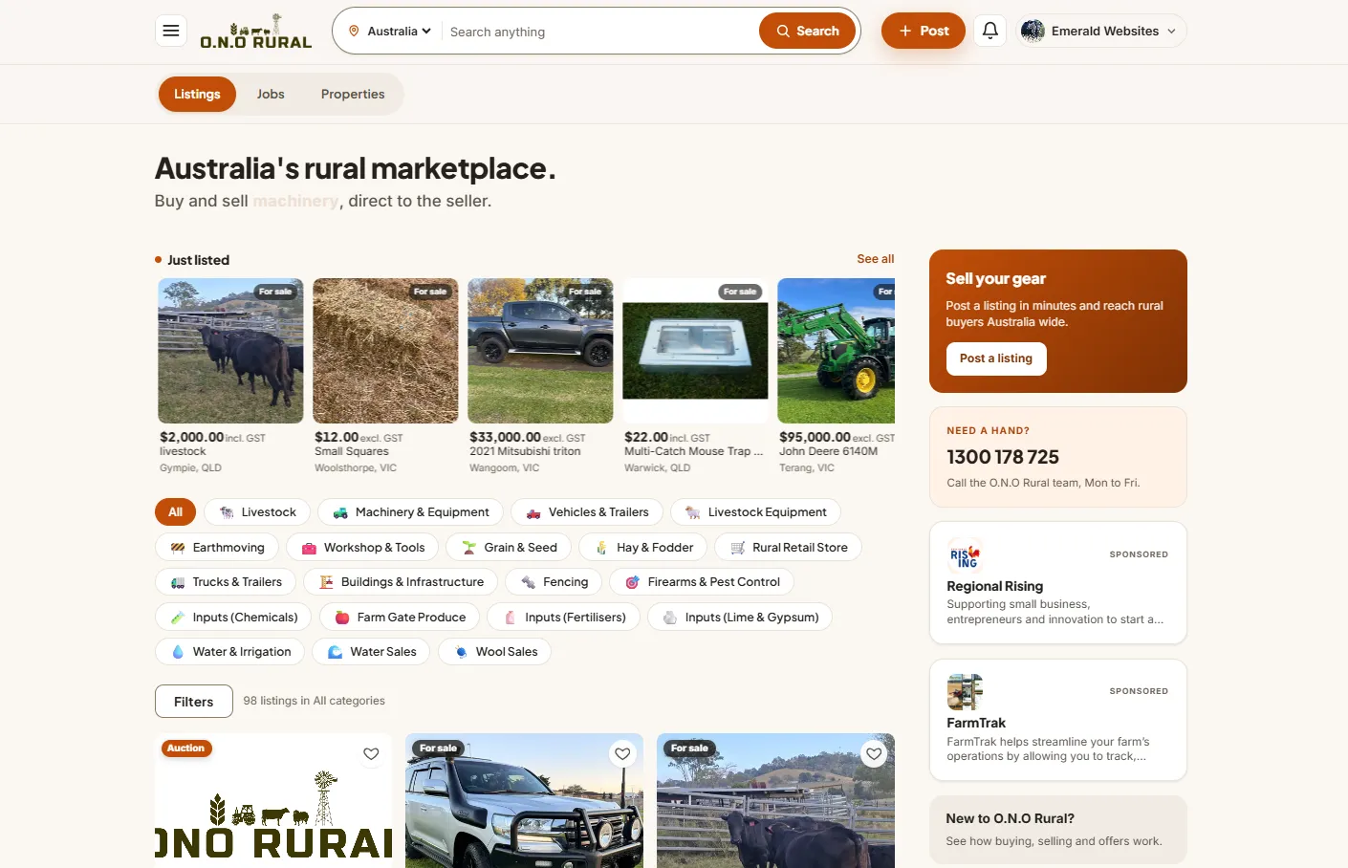The width and height of the screenshot is (1348, 868).
Task: Open the Small Squares hay listing thumbnail
Action: tap(385, 351)
